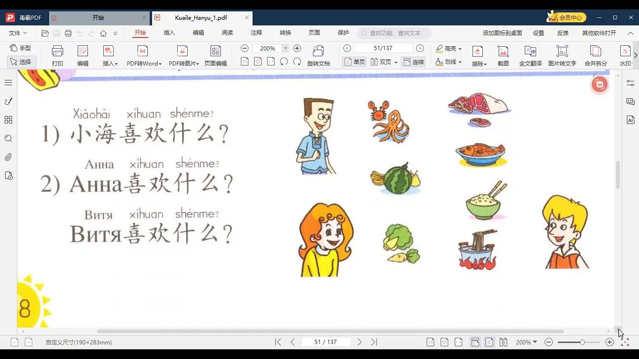Jump to last page in status bar
Viewport: 639px width, 359px height.
tap(374, 342)
